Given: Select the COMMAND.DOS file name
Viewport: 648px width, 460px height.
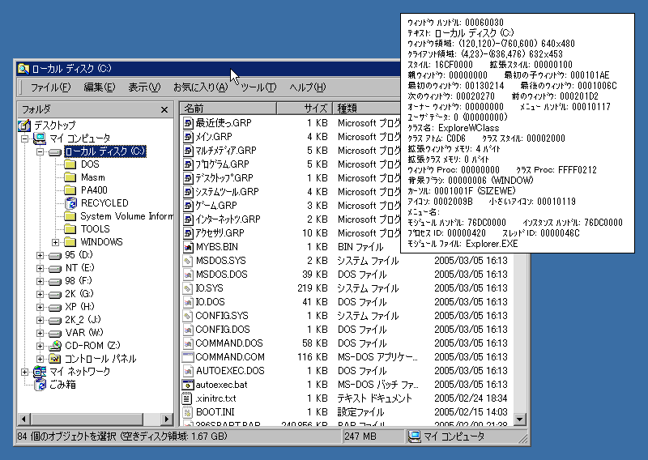Looking at the screenshot, I should point(229,343).
